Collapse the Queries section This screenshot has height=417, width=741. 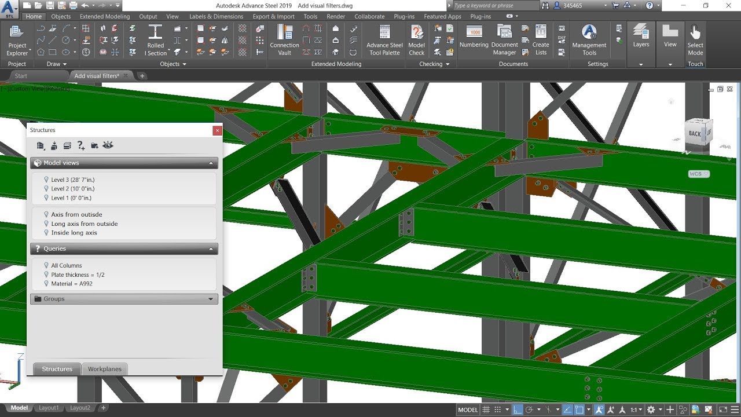(212, 248)
